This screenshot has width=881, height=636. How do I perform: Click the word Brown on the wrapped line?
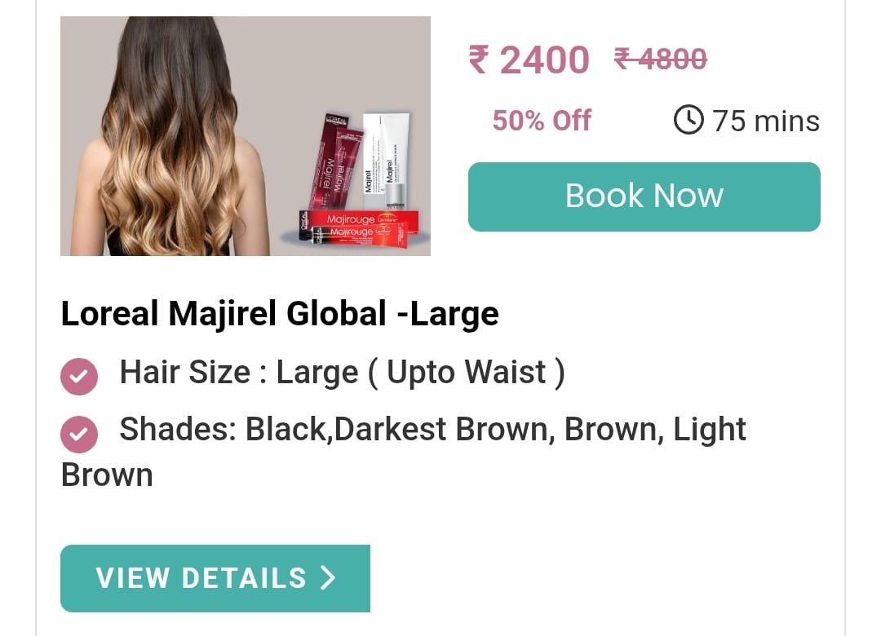(107, 475)
